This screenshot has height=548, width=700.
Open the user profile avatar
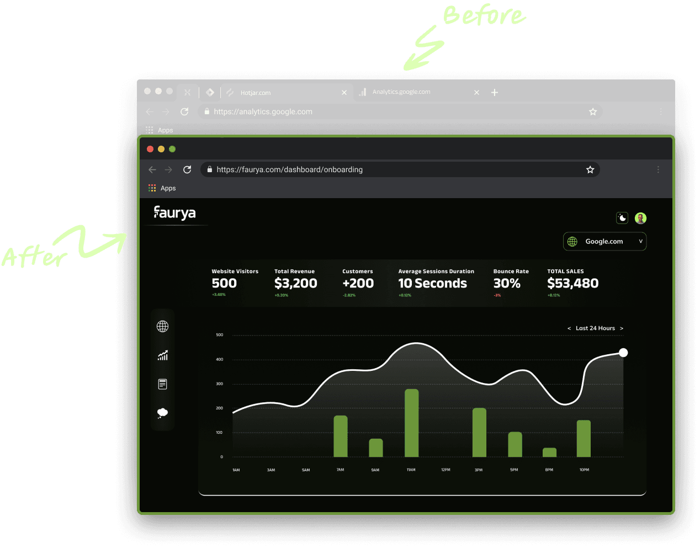point(640,217)
